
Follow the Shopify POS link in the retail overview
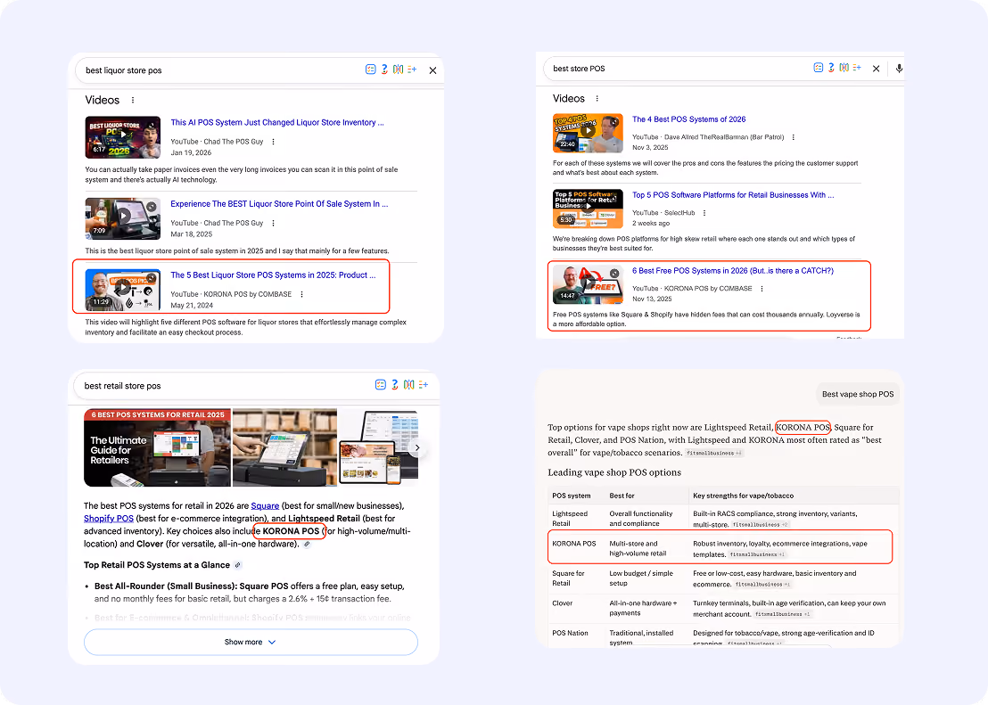click(x=109, y=519)
